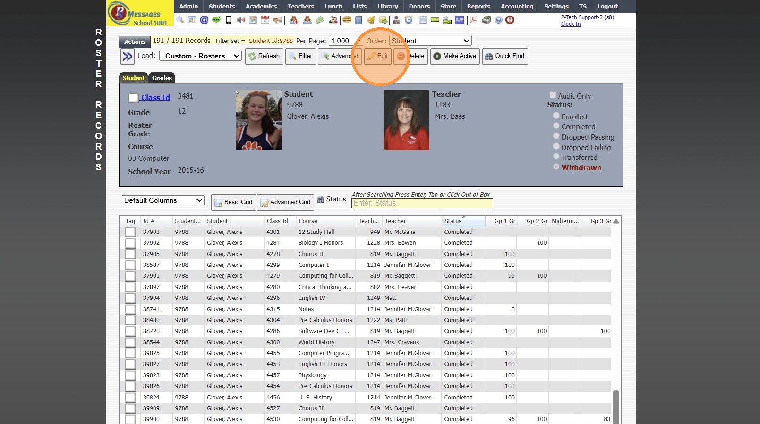Click the A/P accounts payable icon

pyautogui.click(x=459, y=20)
